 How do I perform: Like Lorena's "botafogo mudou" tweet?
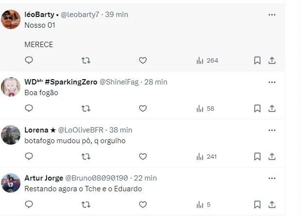(x=143, y=156)
